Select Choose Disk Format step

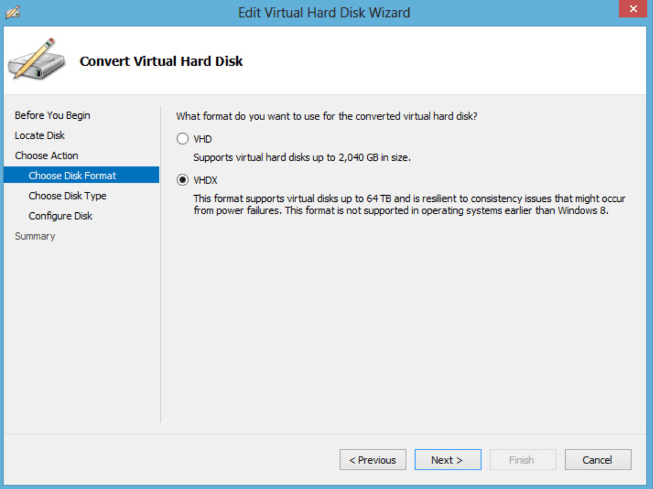tap(72, 176)
